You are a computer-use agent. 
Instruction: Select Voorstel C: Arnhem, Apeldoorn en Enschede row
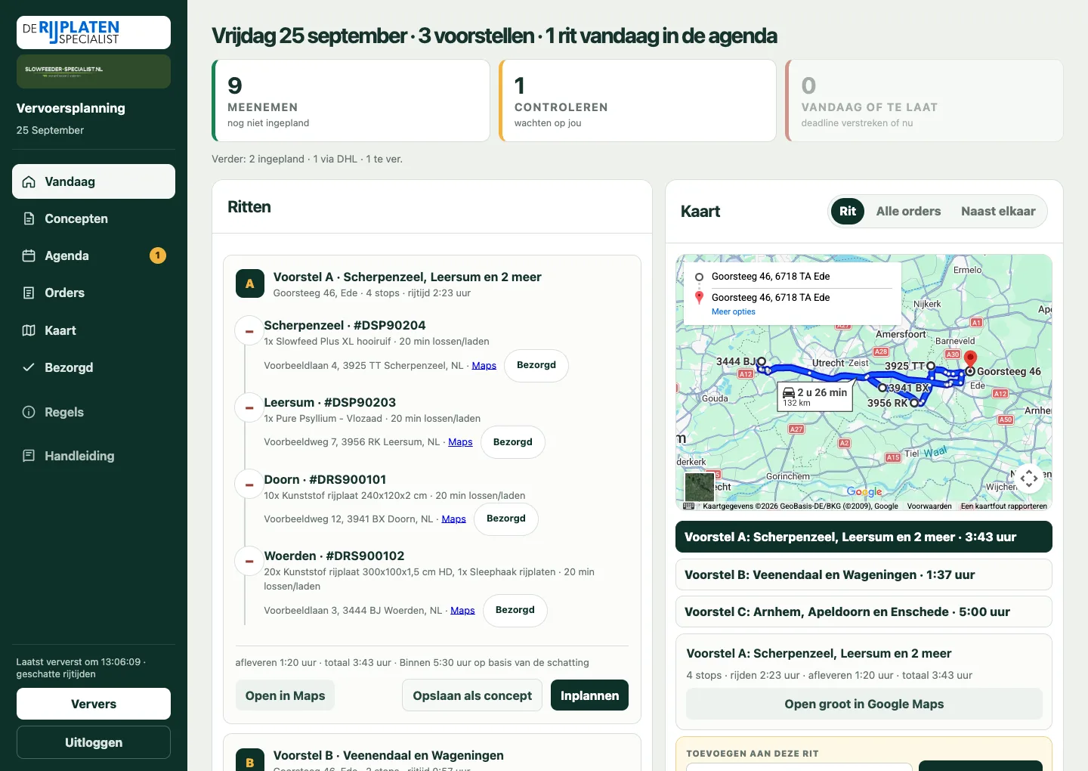(864, 612)
